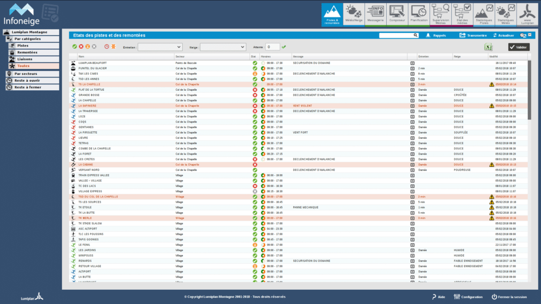Toggle state icon of RETOUR VILLAGE
This screenshot has width=541, height=304.
(255, 266)
